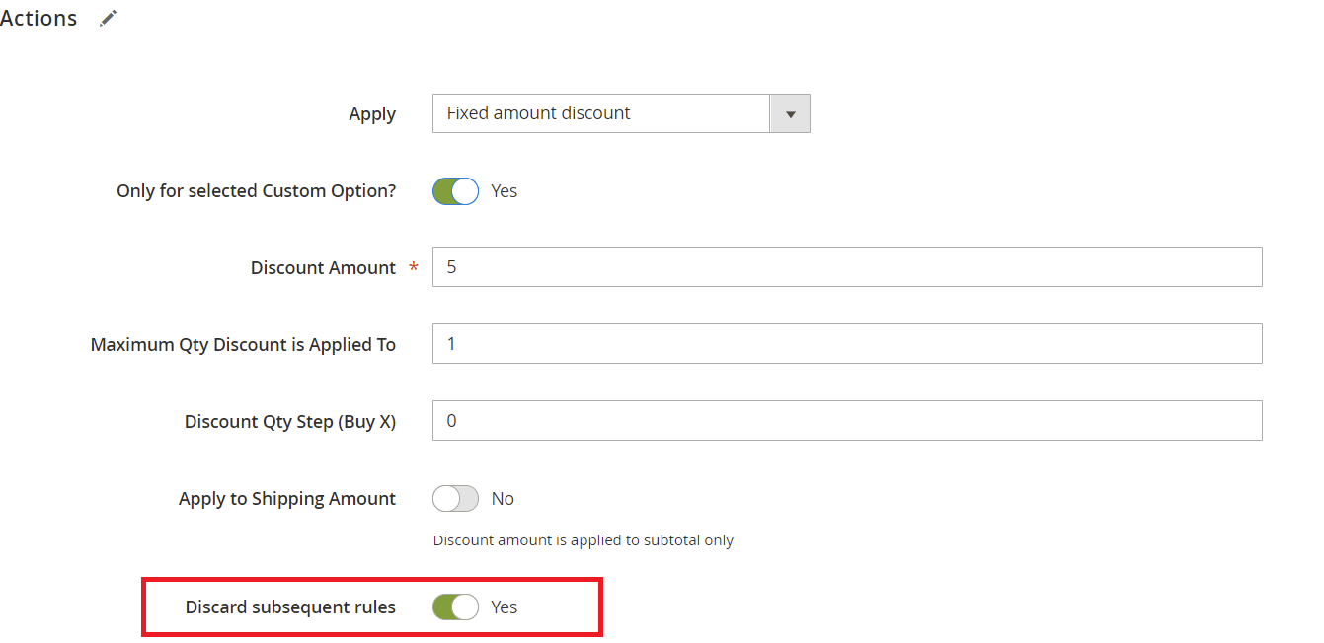The height and width of the screenshot is (643, 1324).
Task: Disable the Discard subsequent rules switch
Action: [x=455, y=607]
